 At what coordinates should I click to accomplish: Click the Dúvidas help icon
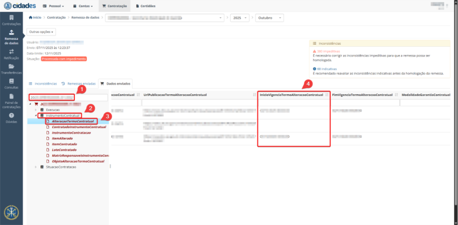[x=11, y=117]
